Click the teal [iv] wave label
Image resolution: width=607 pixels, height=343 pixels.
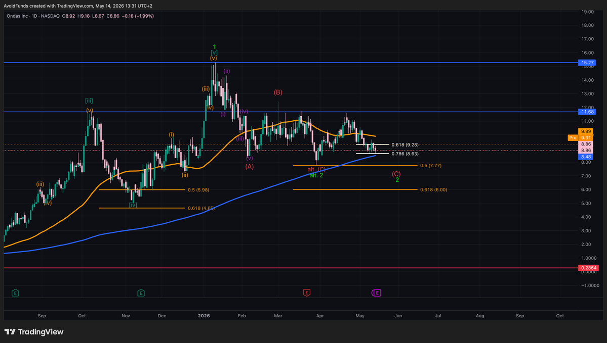pos(133,205)
